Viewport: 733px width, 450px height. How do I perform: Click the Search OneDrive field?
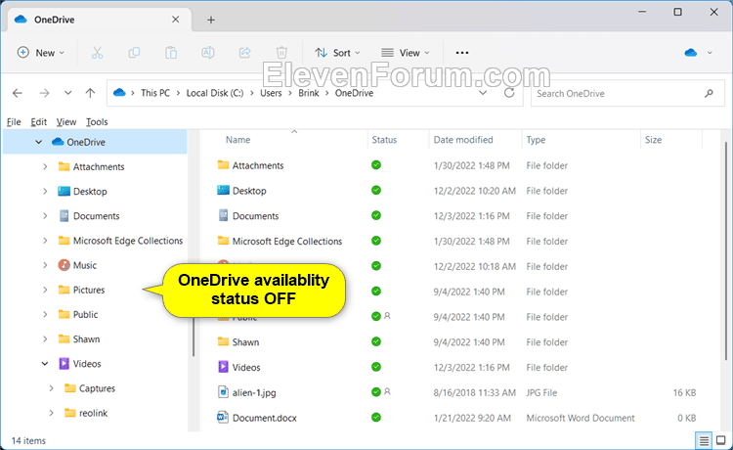tap(627, 94)
